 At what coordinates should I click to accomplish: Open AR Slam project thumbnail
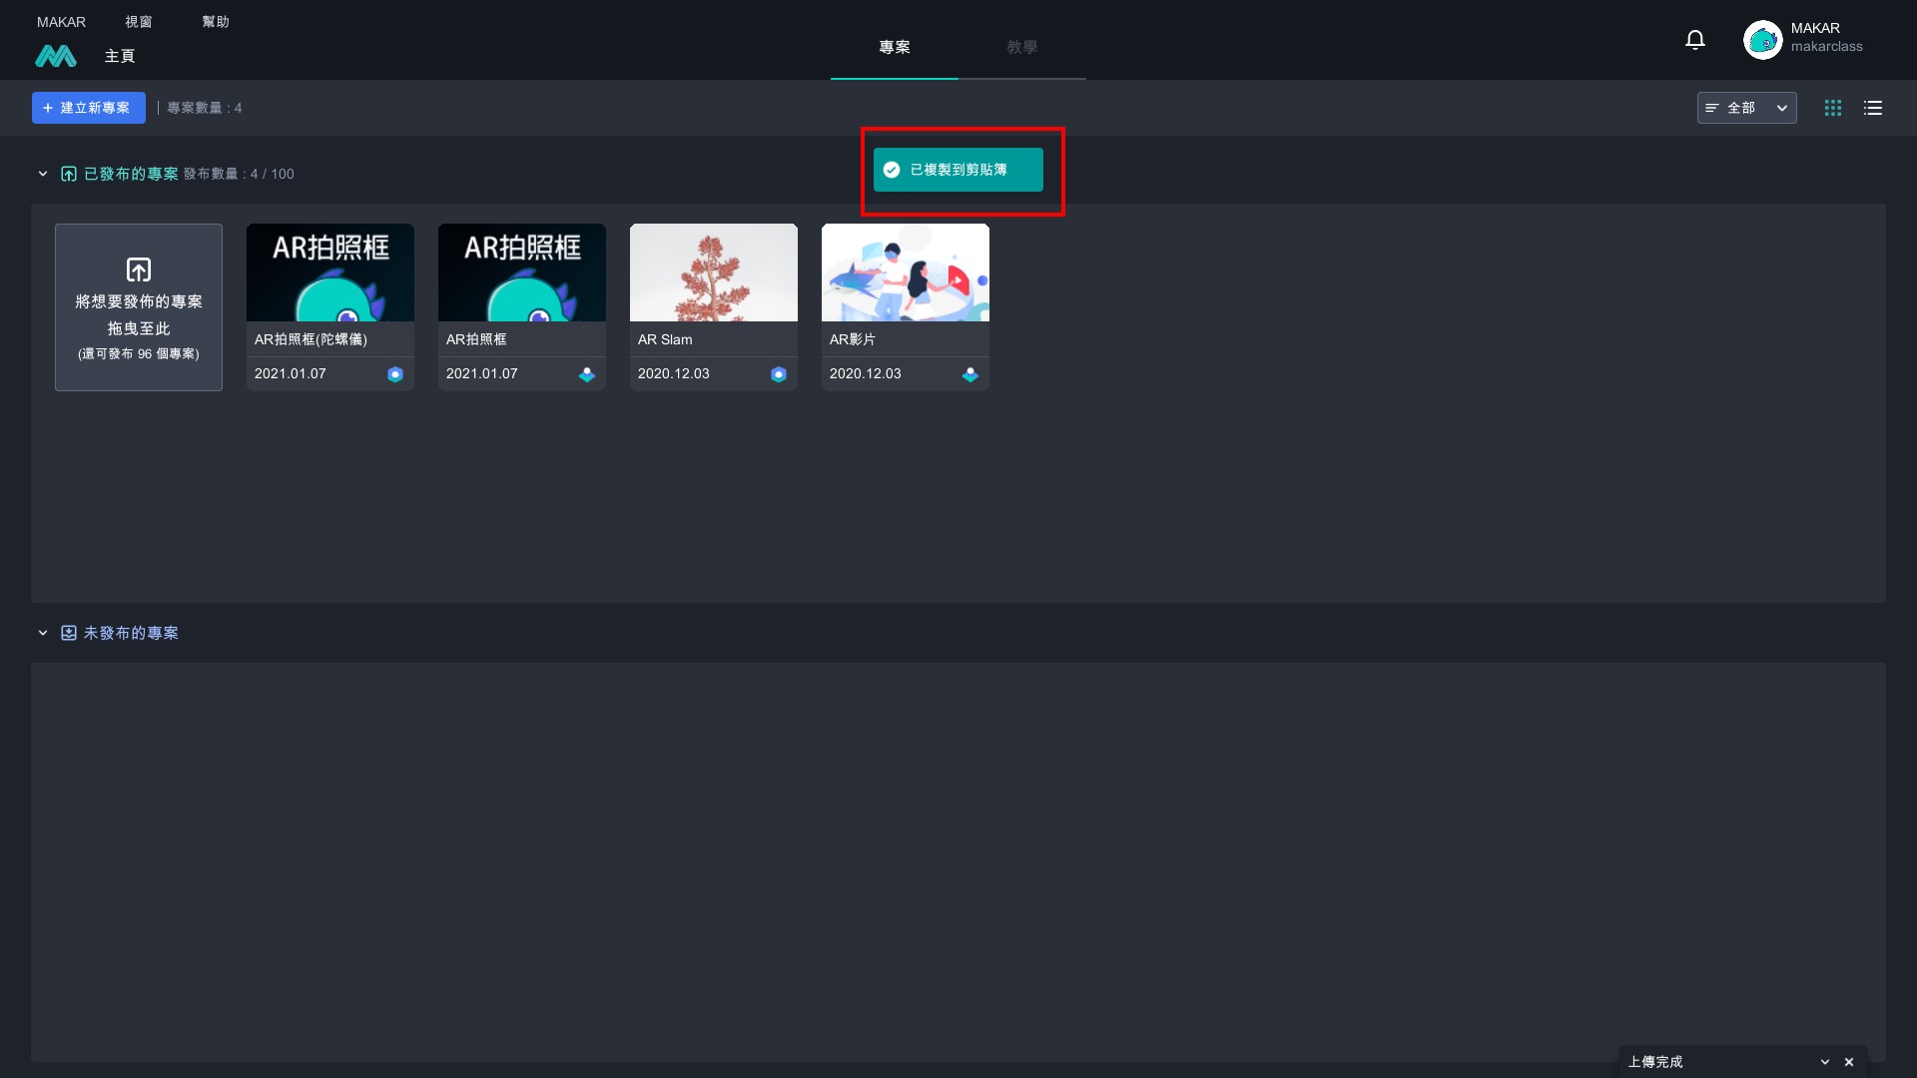tap(714, 272)
